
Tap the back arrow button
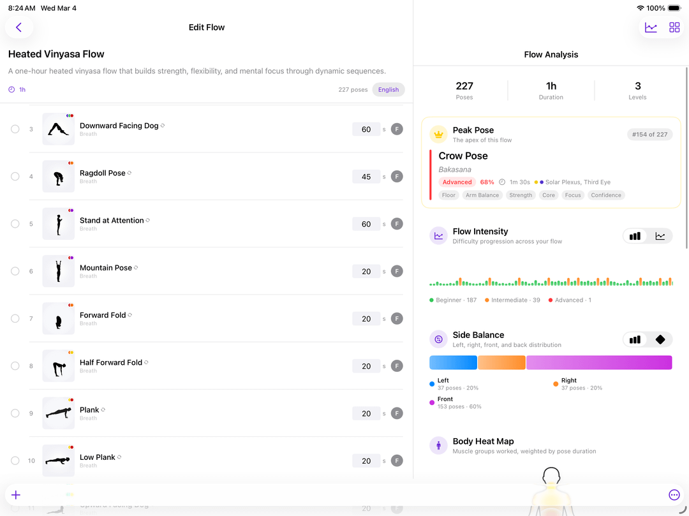pyautogui.click(x=19, y=27)
